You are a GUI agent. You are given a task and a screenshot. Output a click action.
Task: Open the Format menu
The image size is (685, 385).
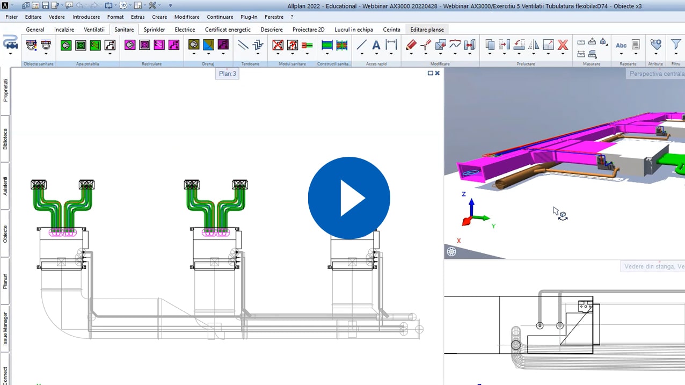pyautogui.click(x=115, y=17)
